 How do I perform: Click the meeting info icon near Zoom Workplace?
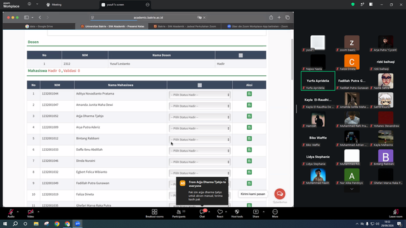(29, 4)
